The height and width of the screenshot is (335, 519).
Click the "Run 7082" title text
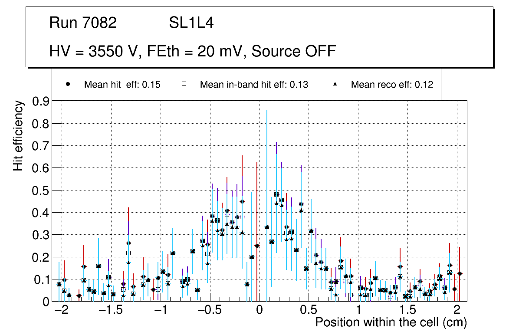tap(83, 23)
